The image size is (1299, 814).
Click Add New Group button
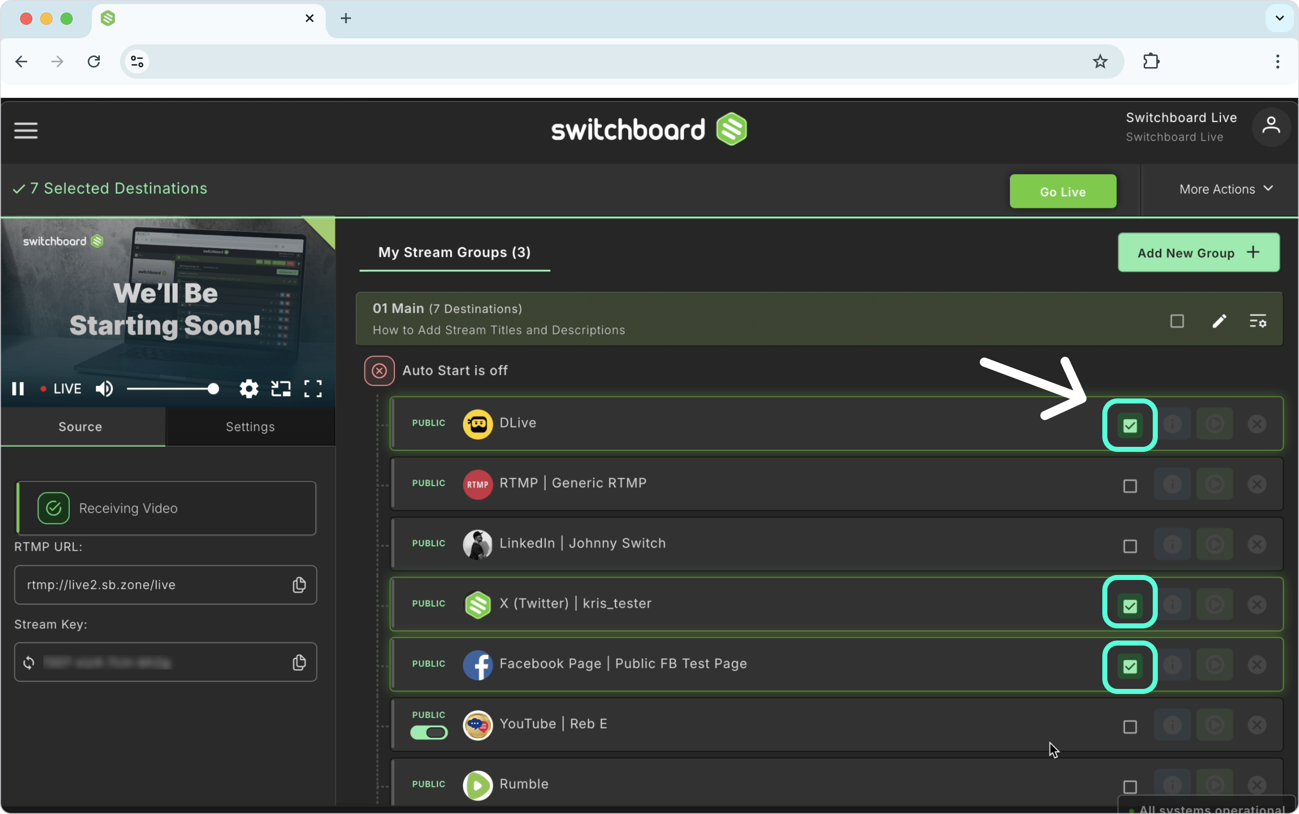[1198, 253]
